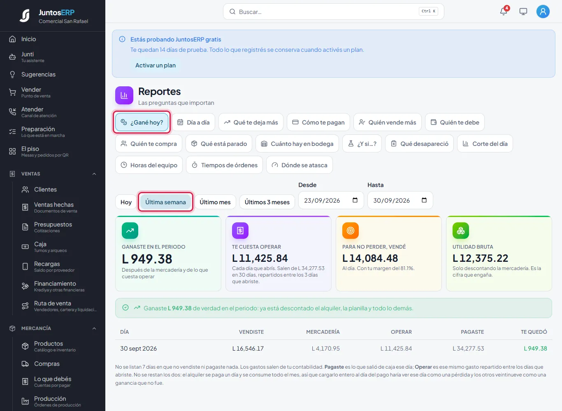Screen dimensions: 562x411
Task: Click the orange target icon in Para no perder card
Action: pyautogui.click(x=351, y=231)
